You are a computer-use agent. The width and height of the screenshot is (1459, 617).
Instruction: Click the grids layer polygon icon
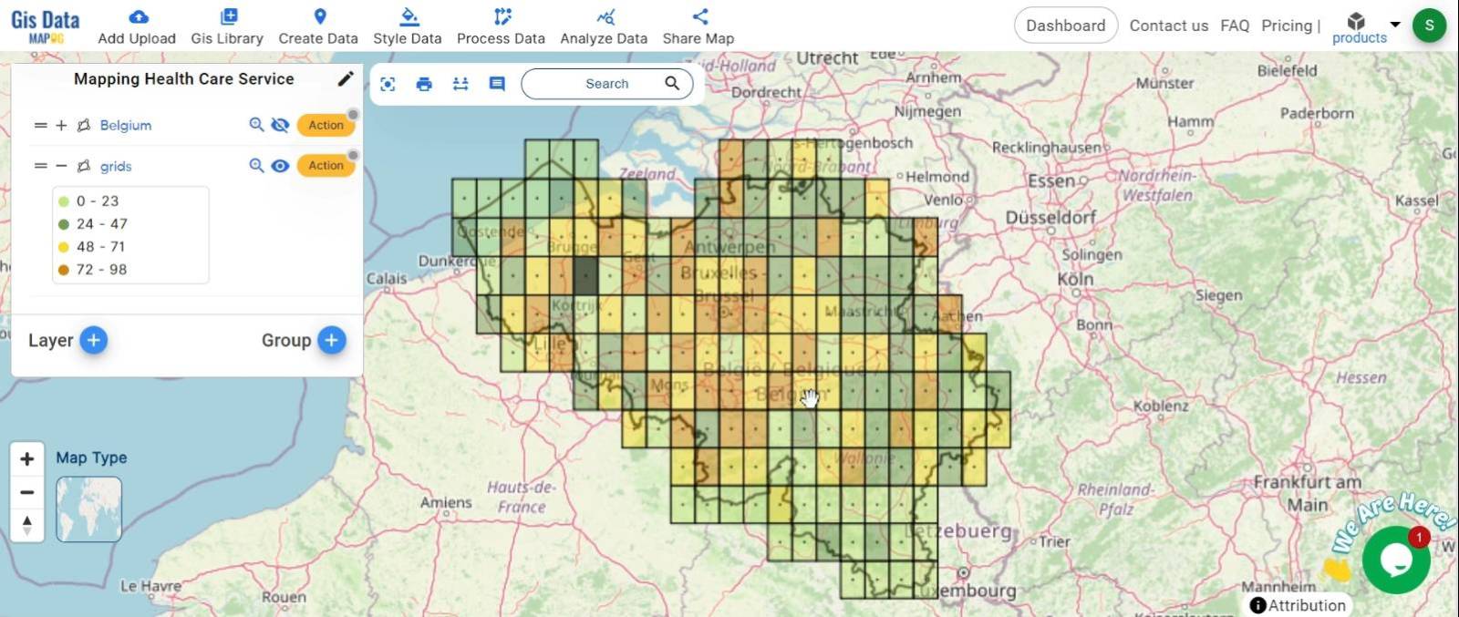84,166
